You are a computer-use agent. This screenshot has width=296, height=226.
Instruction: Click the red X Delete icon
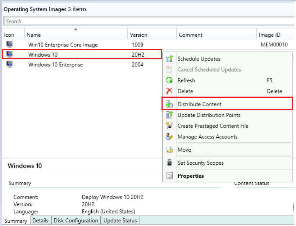(x=169, y=91)
